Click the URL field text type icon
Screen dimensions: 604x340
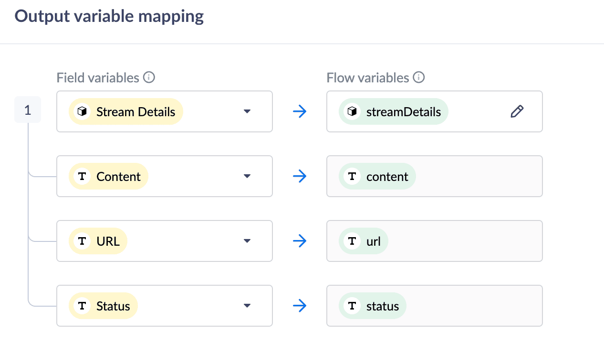[83, 241]
